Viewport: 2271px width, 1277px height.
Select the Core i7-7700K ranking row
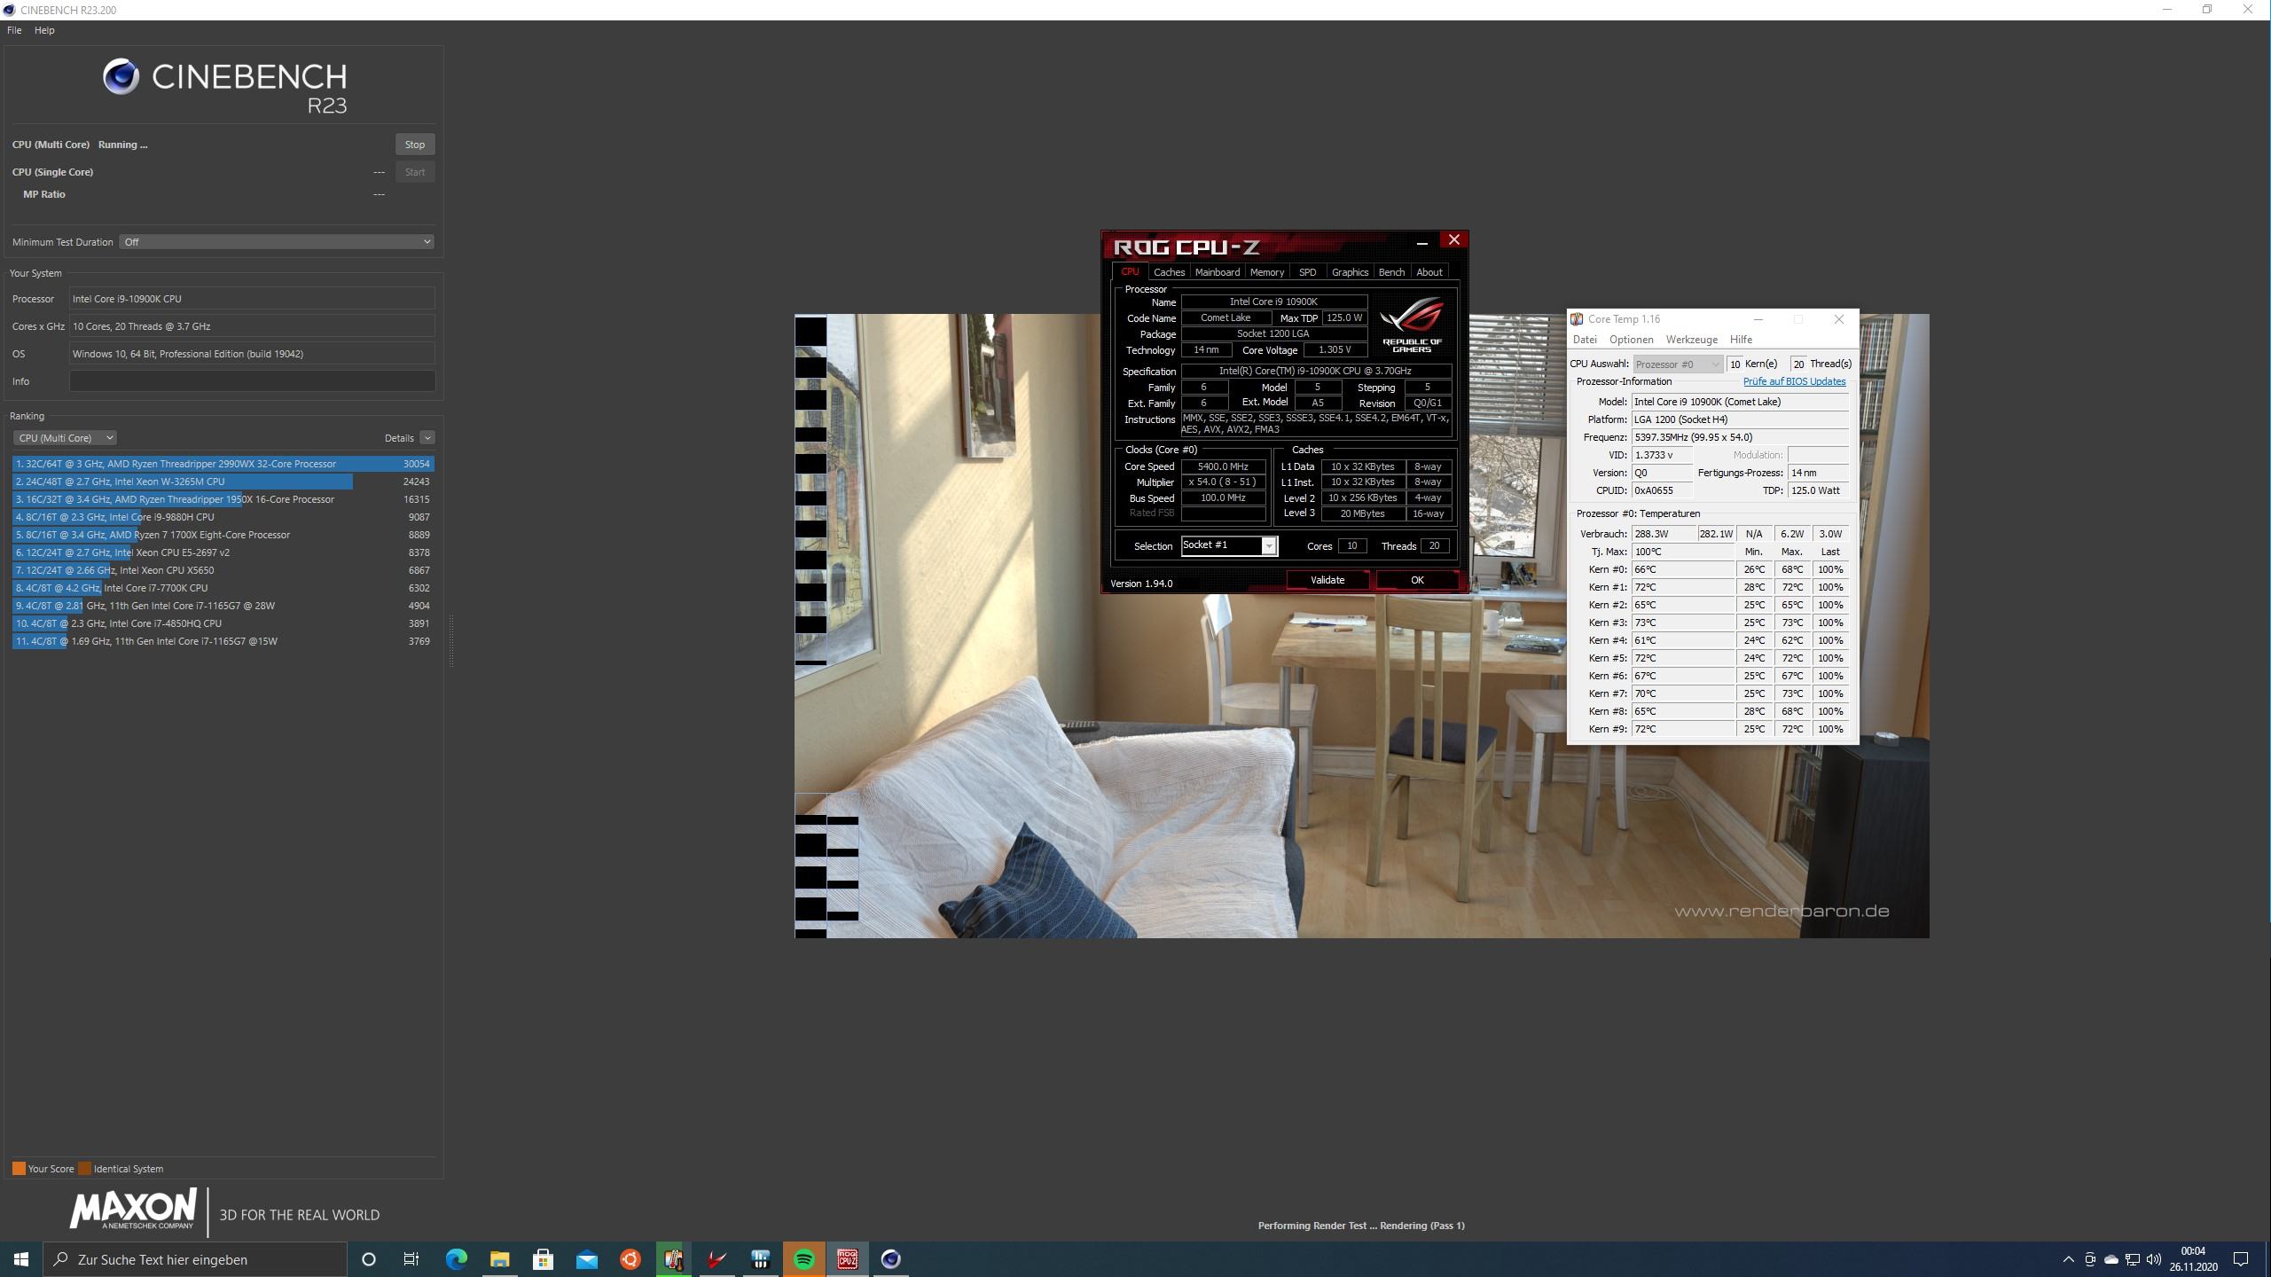223,588
